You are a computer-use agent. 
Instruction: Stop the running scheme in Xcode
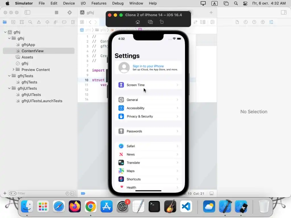pyautogui.click(x=57, y=12)
